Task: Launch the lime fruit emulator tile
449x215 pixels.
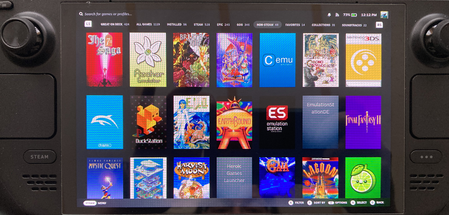Action: [363, 178]
